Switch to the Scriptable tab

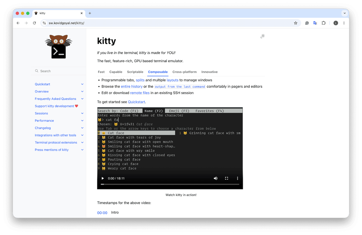[135, 72]
